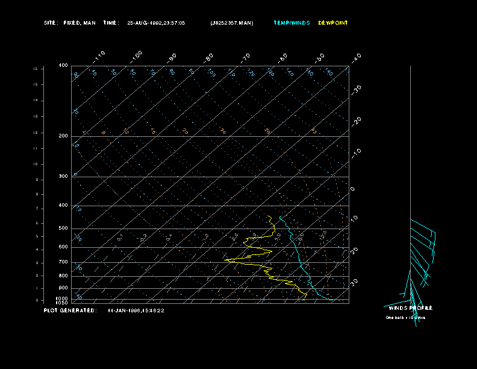Click the 15 km altitude scale tick label
This screenshot has width=477, height=369.
click(x=36, y=69)
